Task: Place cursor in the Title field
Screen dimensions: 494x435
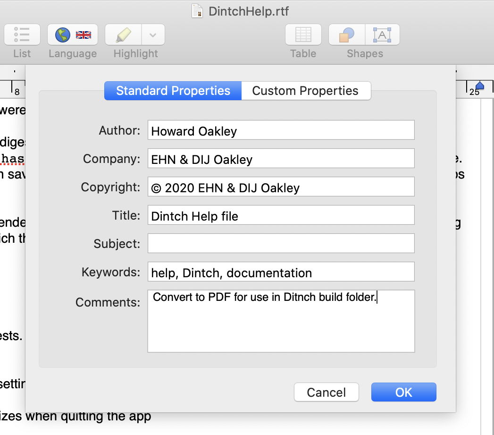Action: (281, 215)
